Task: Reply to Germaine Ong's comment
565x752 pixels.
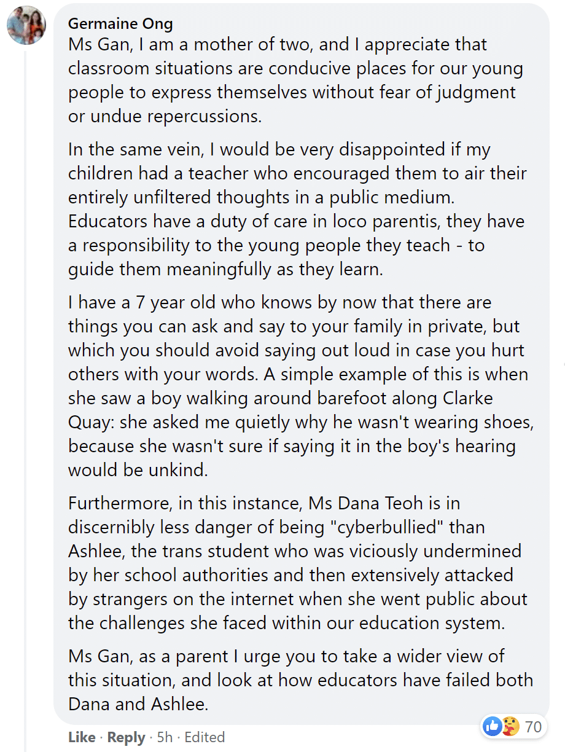Action: click(127, 737)
